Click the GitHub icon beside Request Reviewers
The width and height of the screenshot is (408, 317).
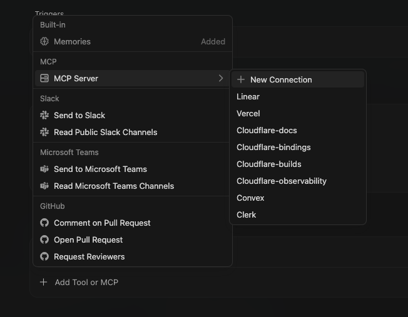click(x=44, y=257)
